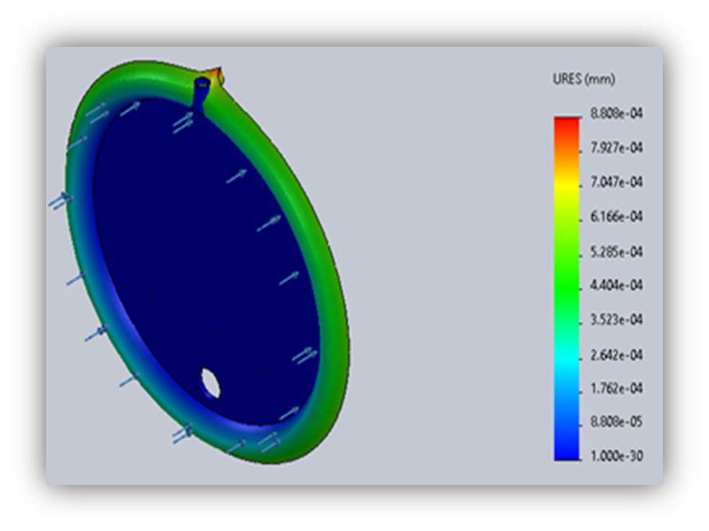
Task: Select the white oval hole in the disc
Action: point(210,383)
